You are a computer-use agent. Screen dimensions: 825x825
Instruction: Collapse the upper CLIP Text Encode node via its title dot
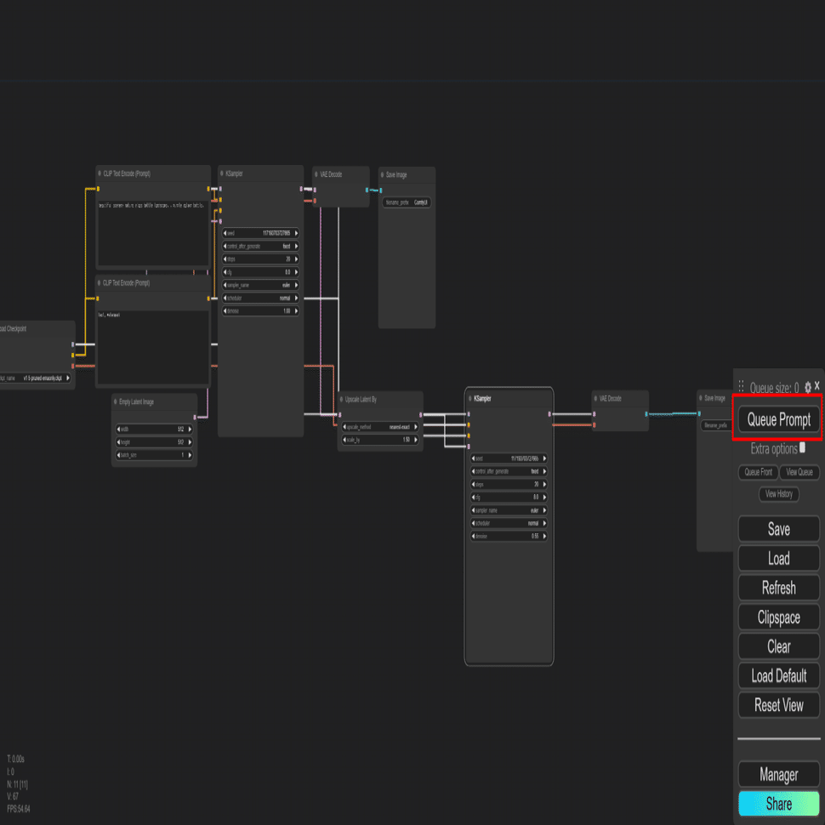click(x=100, y=174)
